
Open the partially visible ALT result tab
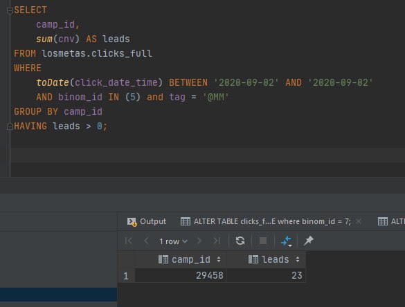tap(391, 221)
